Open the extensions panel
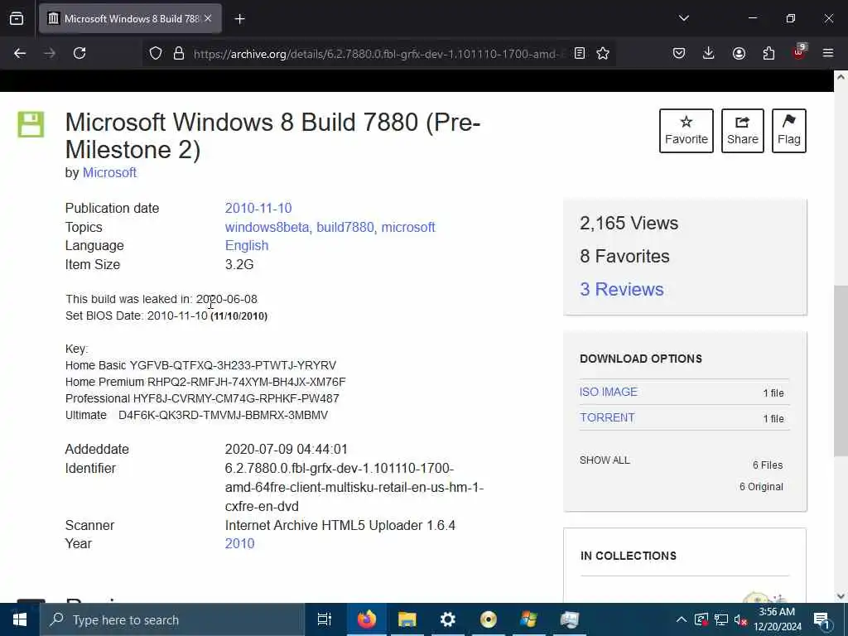This screenshot has height=636, width=848. pyautogui.click(x=768, y=53)
